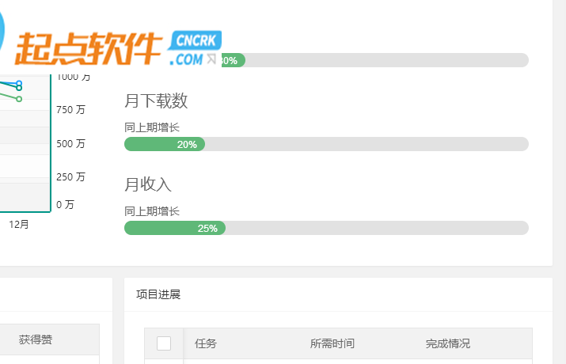Click the 250 万 axis label
Image resolution: width=566 pixels, height=364 pixels.
pos(70,176)
